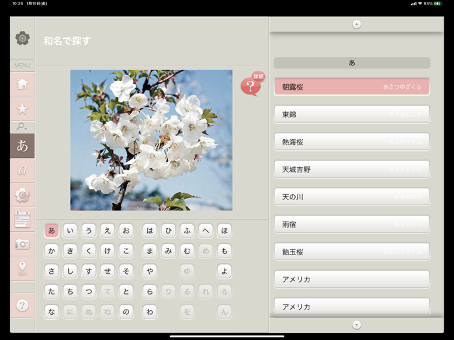Select 天の川 in the list
Image resolution: width=454 pixels, height=340 pixels.
[x=352, y=197]
